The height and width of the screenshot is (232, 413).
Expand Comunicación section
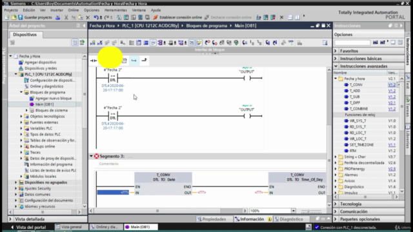click(x=336, y=212)
